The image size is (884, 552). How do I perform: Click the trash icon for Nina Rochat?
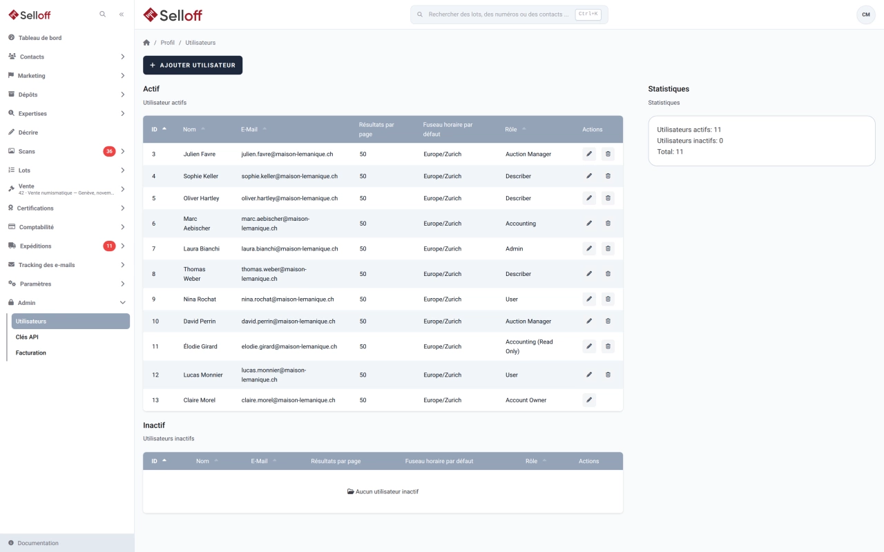pos(608,299)
